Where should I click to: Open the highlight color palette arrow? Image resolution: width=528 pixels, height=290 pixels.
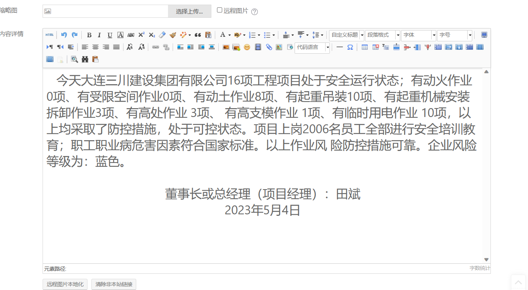pos(244,35)
